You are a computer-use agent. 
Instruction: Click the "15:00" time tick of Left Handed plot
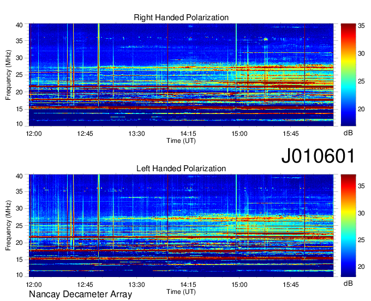[x=240, y=285]
